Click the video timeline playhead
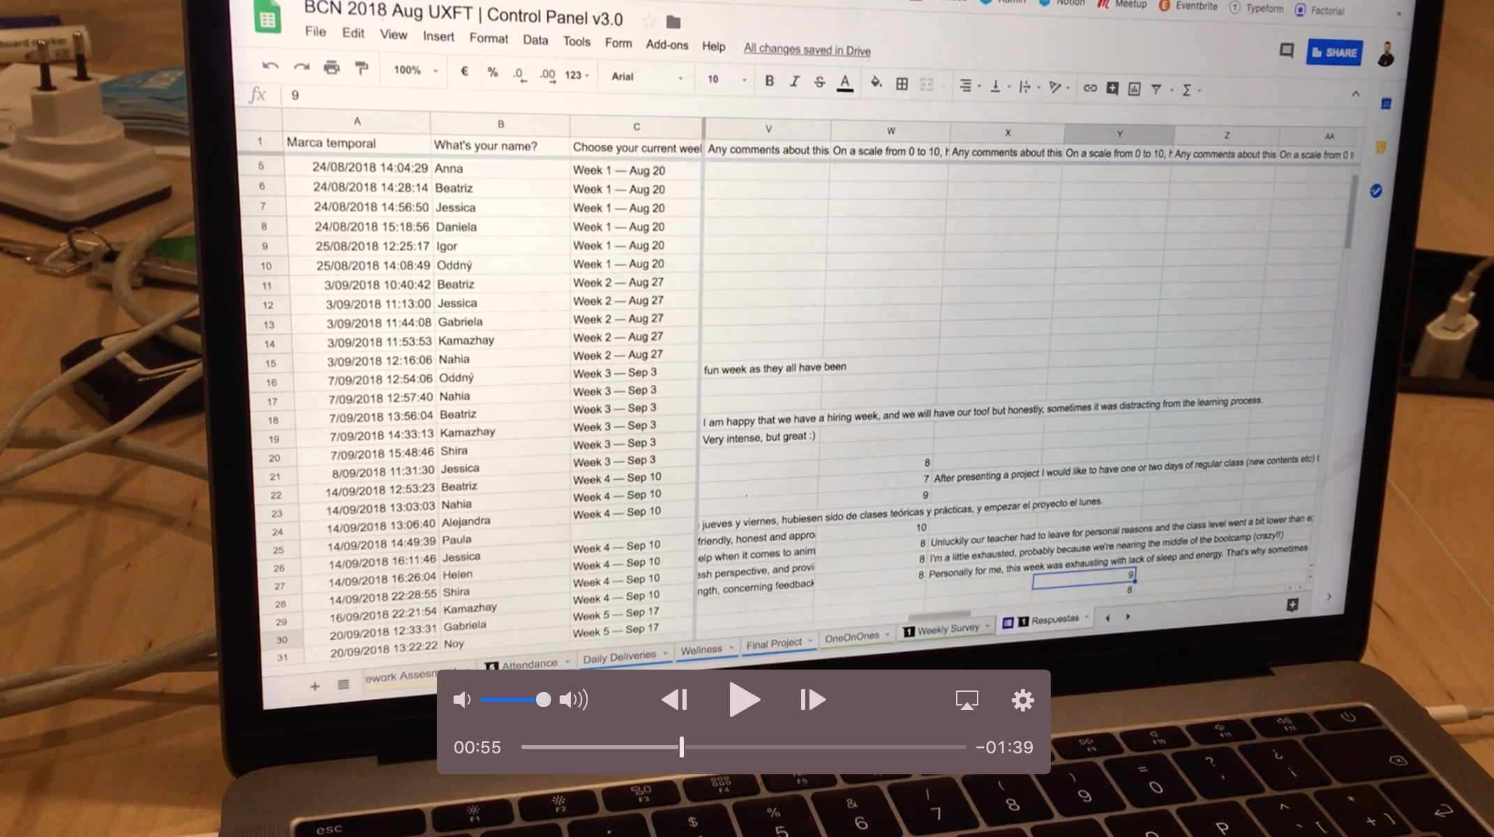The image size is (1494, 837). point(682,747)
